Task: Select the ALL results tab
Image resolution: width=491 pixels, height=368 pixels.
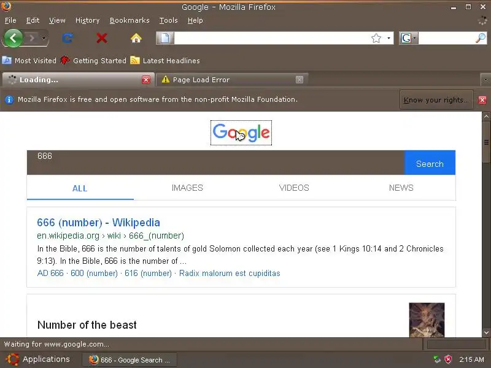Action: (x=80, y=188)
